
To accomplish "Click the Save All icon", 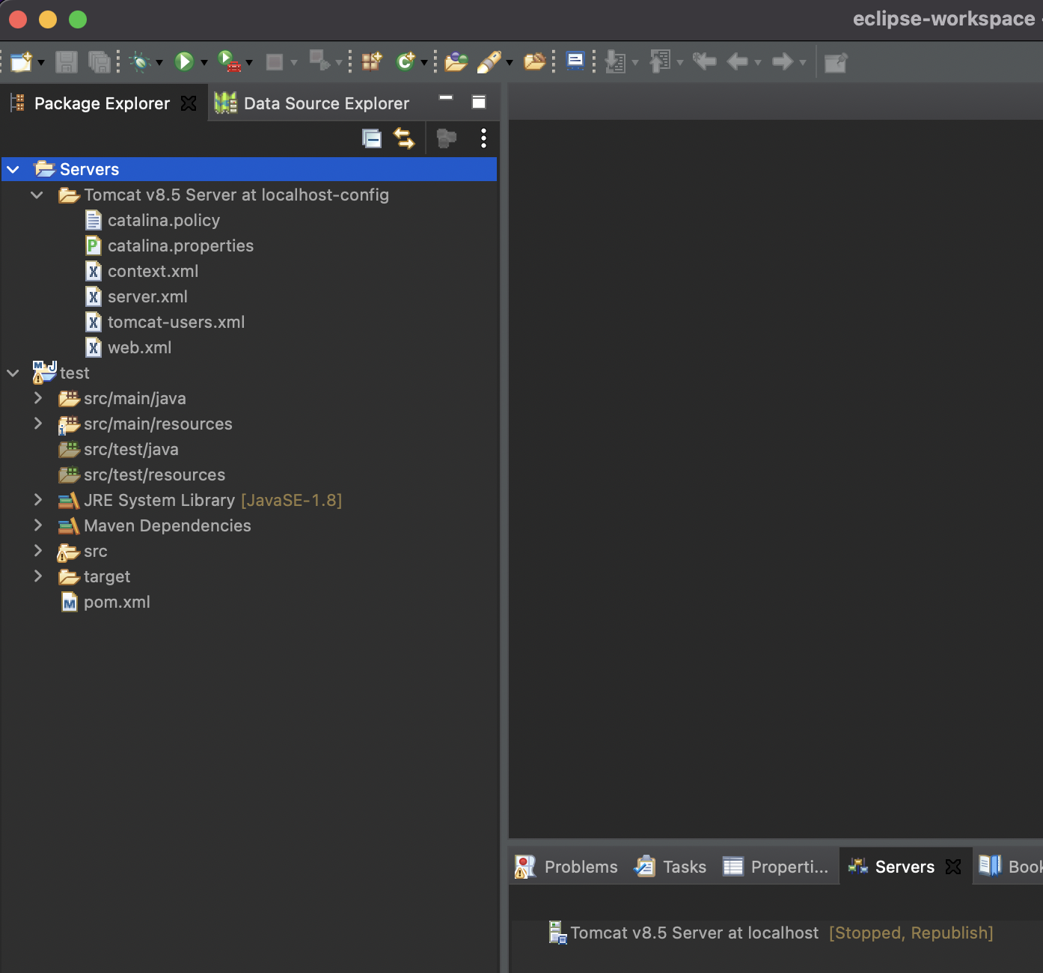I will coord(99,61).
